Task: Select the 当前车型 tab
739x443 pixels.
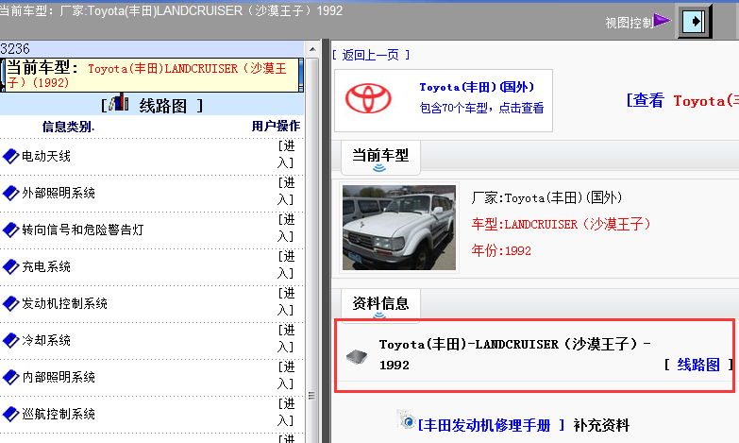Action: point(380,157)
